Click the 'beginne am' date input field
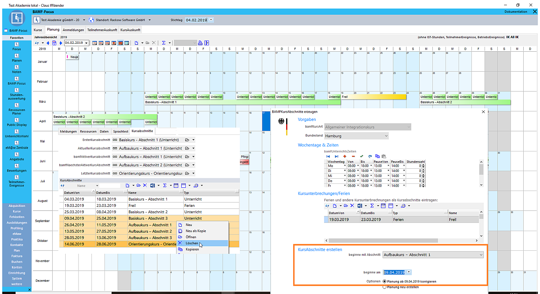 (394, 273)
